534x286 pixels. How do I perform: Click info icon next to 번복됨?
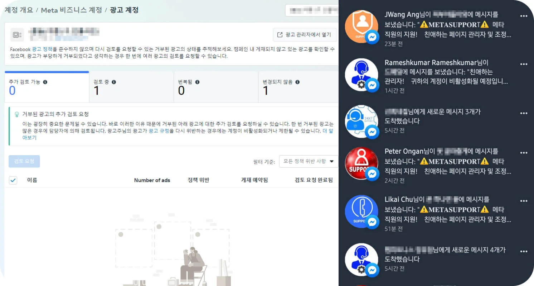197,82
